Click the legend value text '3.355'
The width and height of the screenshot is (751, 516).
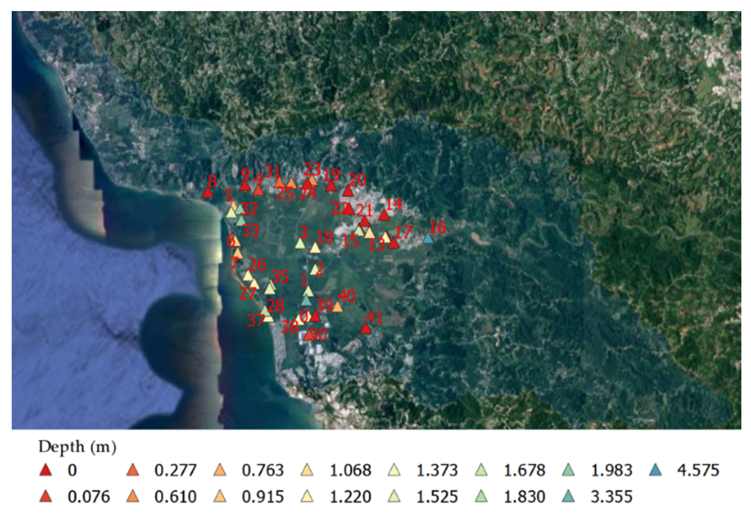611,497
